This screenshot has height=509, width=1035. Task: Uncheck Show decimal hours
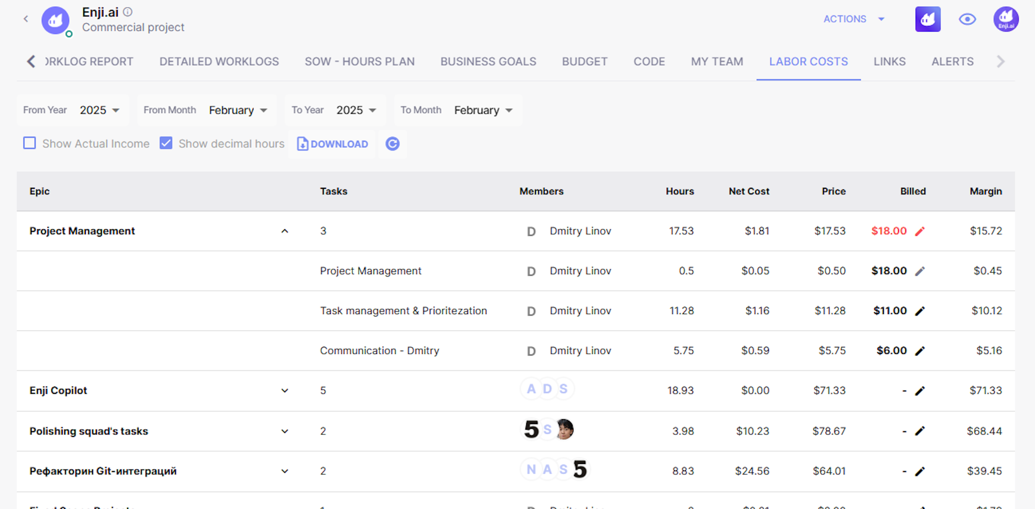click(166, 143)
